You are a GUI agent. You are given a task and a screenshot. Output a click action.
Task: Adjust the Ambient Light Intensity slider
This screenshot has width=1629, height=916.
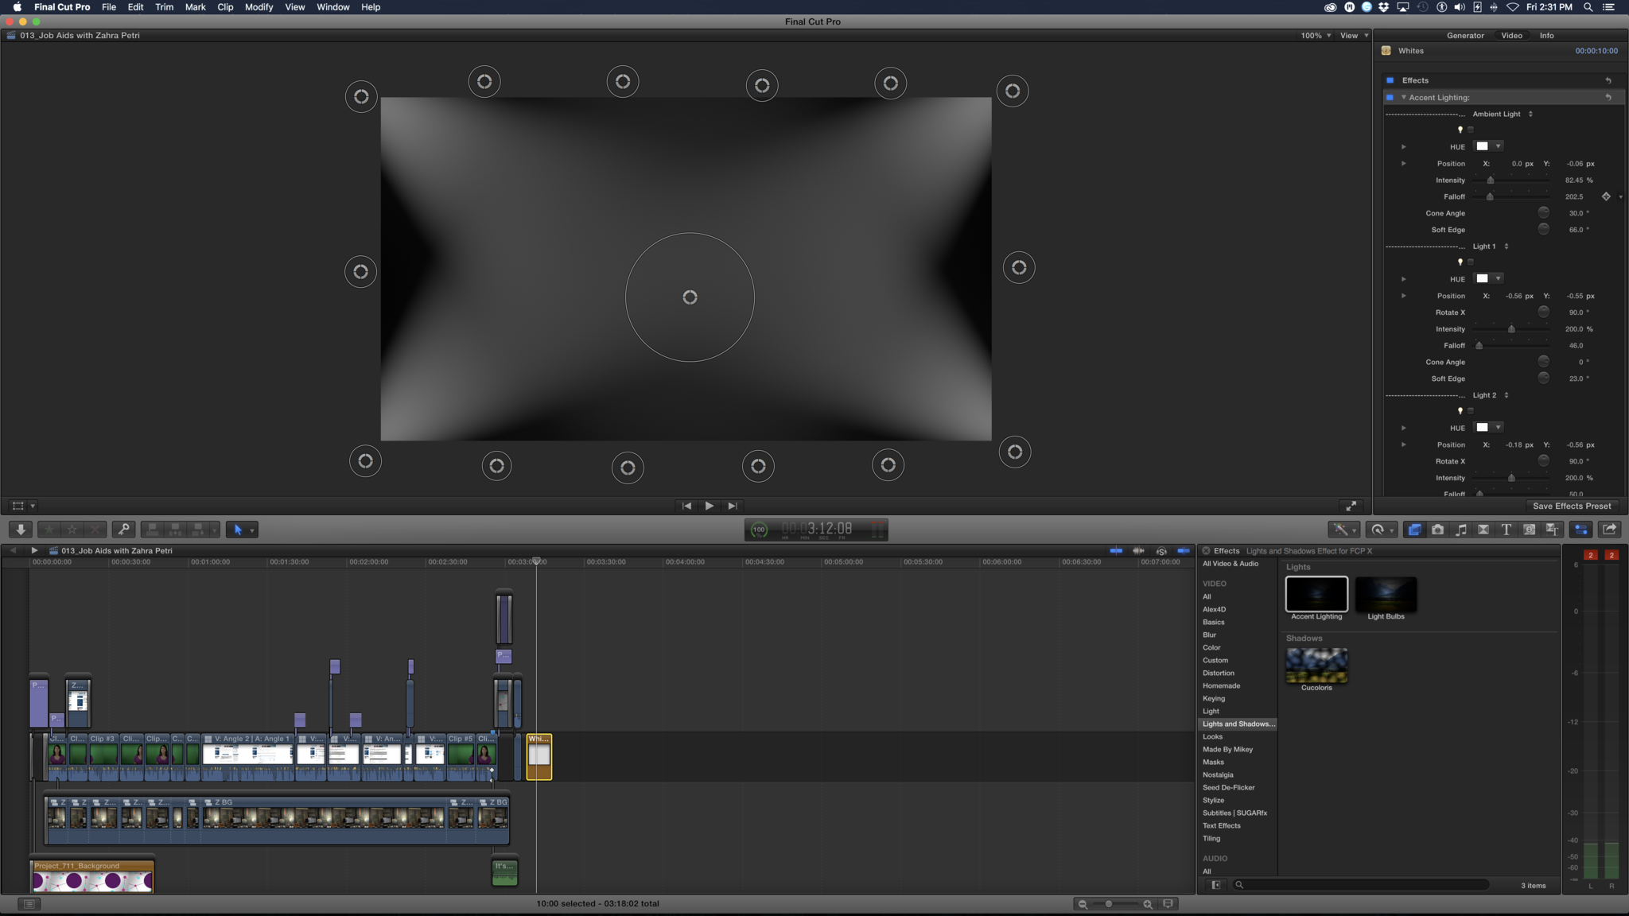pos(1490,180)
